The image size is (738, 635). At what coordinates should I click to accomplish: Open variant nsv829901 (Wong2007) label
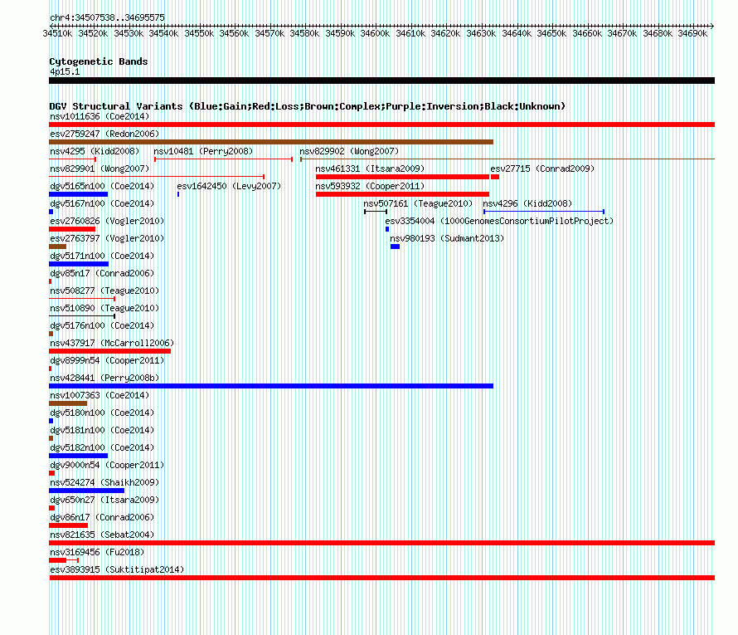[x=100, y=169]
